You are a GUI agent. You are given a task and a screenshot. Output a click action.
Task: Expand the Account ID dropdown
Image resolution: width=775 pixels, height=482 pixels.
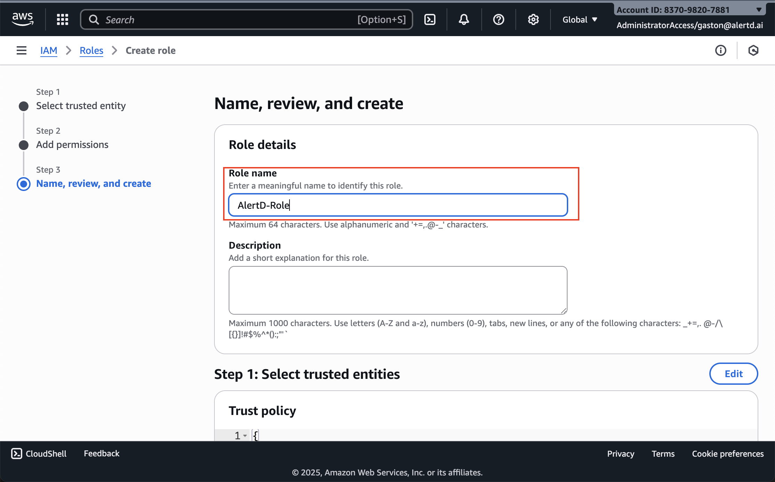coord(758,10)
